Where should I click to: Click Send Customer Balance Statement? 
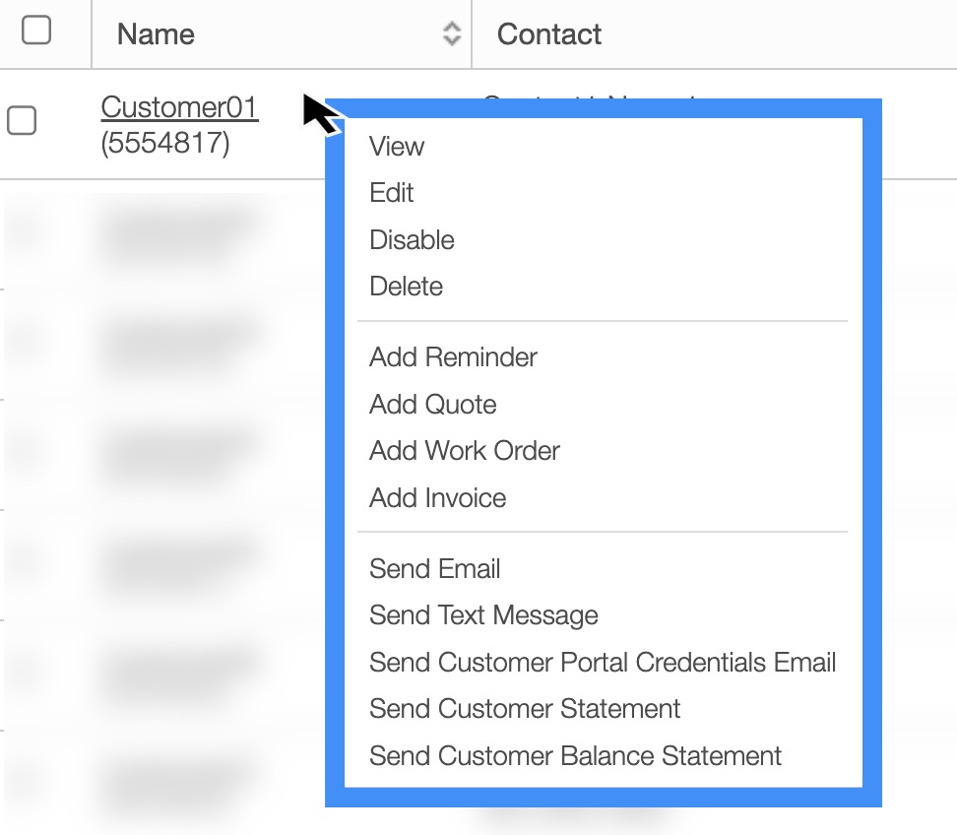[x=575, y=756]
